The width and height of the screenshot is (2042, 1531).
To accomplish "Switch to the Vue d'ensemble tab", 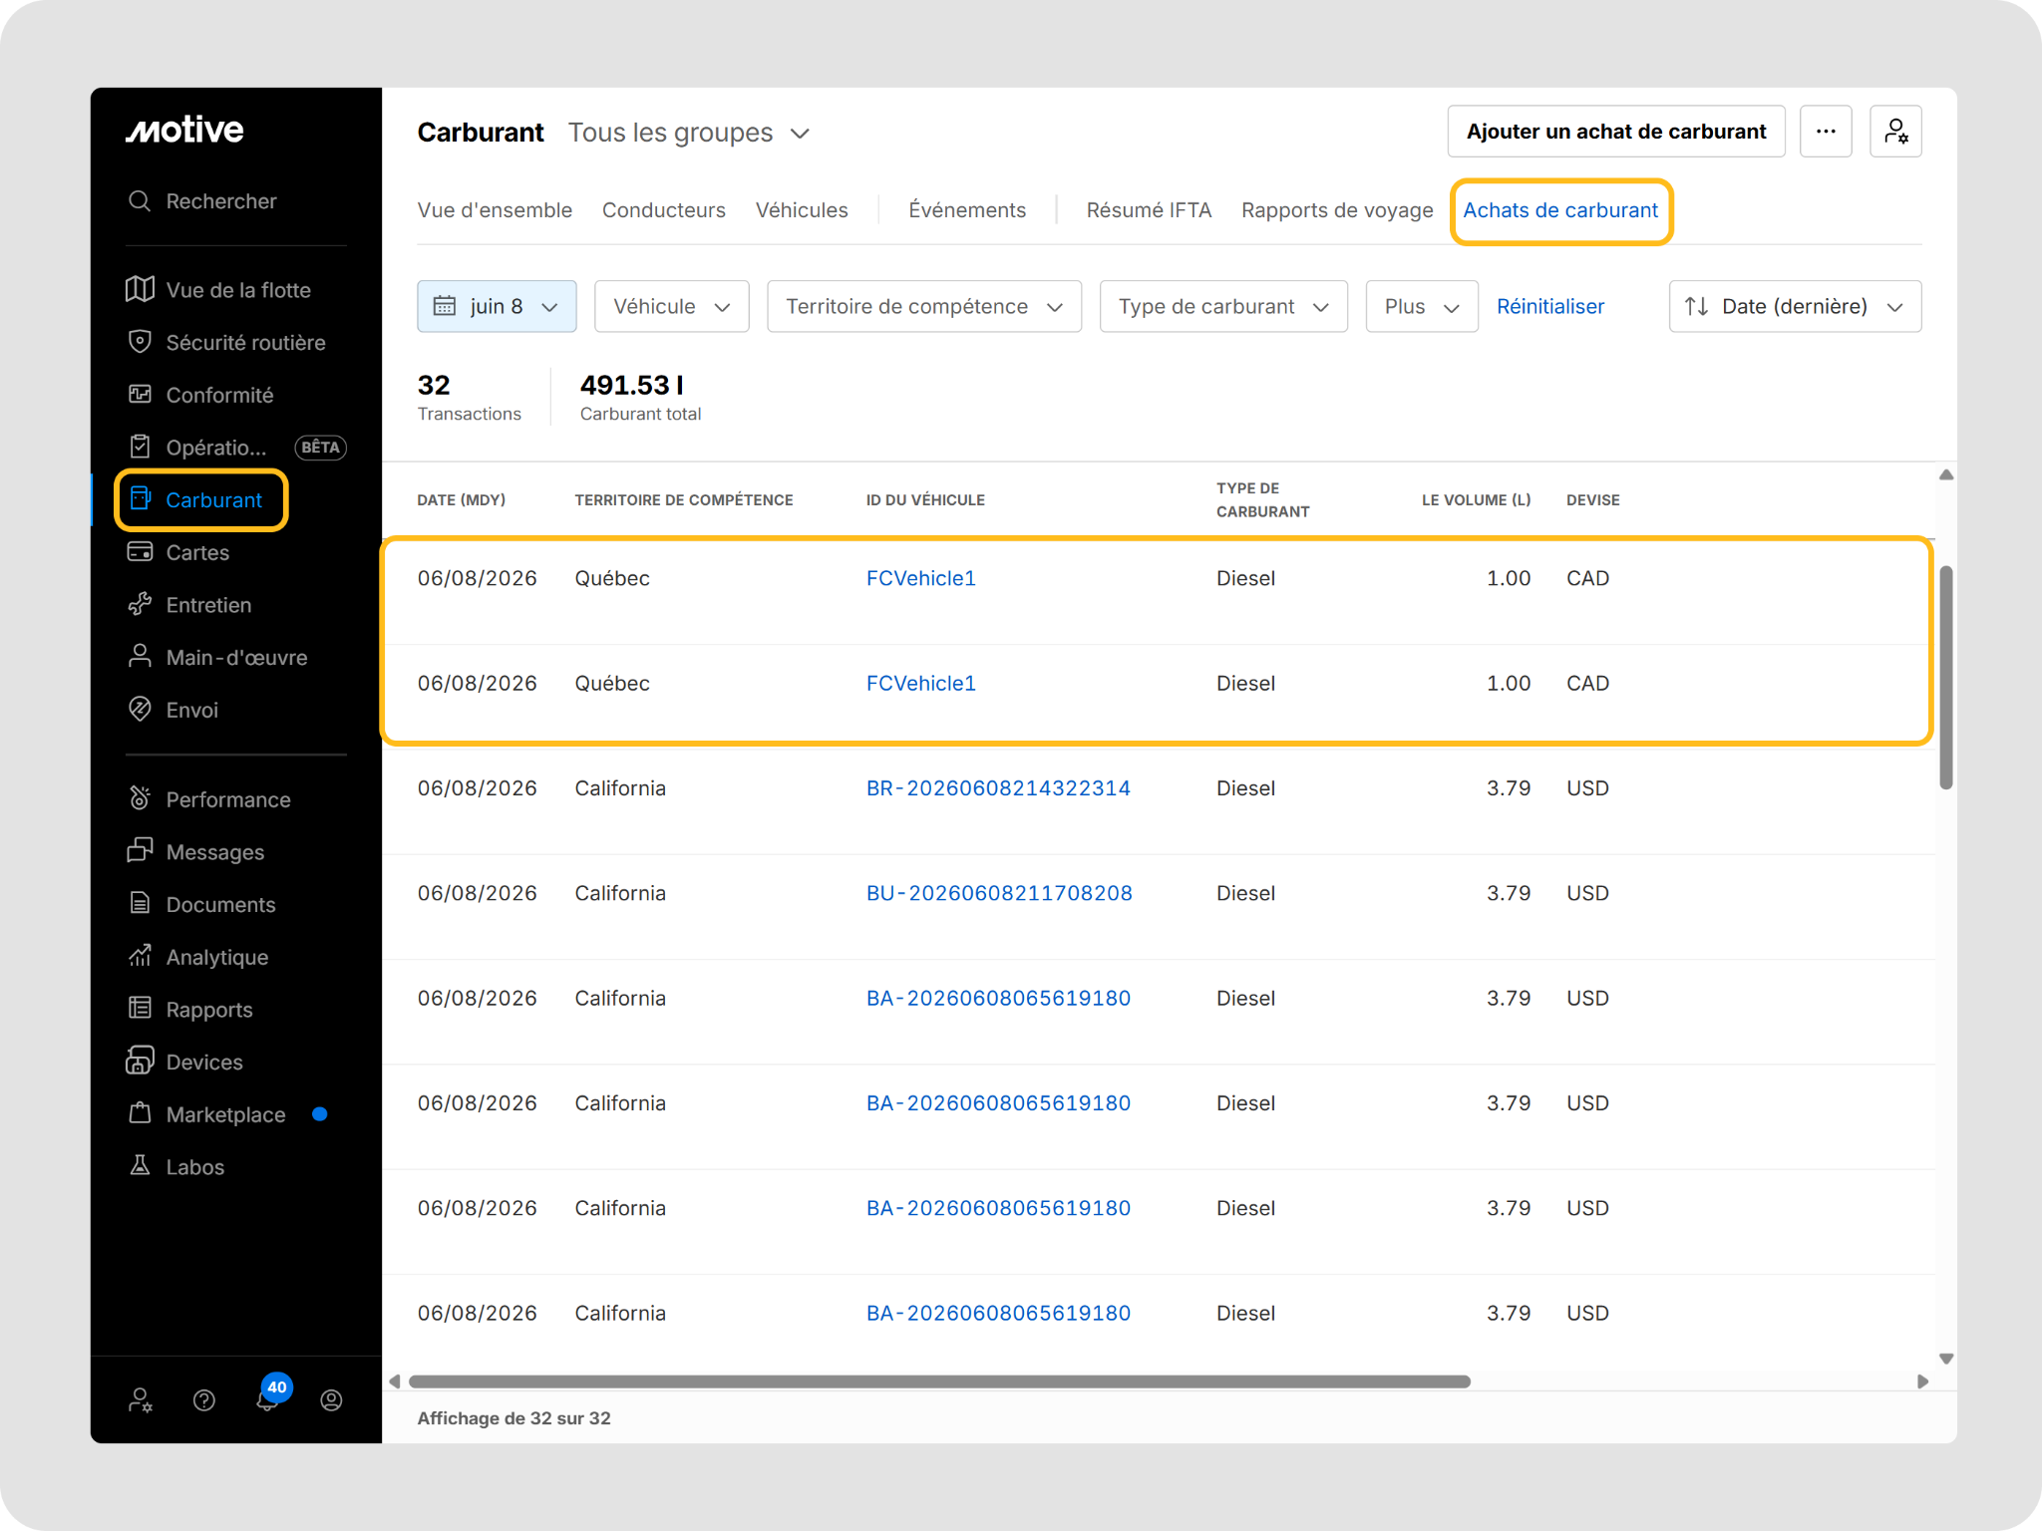I will point(495,210).
